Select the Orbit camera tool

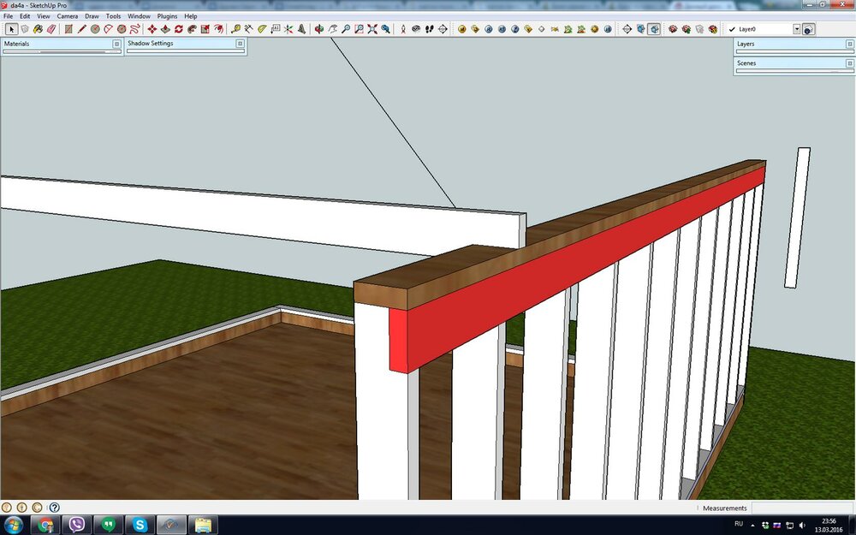[x=318, y=29]
